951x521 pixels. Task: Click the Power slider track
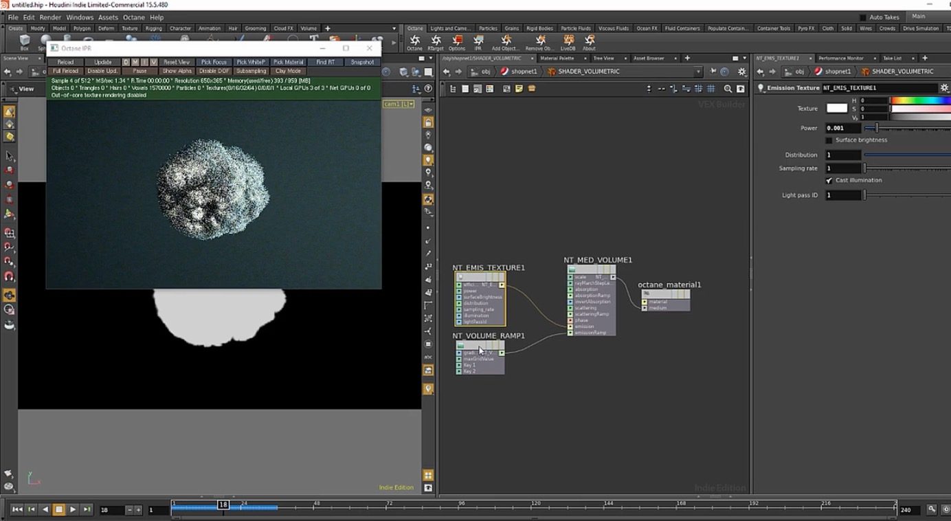point(907,129)
